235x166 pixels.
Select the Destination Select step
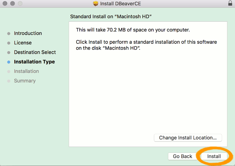pos(35,52)
